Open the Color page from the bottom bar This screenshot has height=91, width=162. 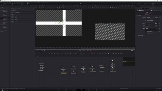pyautogui.click(x=89, y=90)
